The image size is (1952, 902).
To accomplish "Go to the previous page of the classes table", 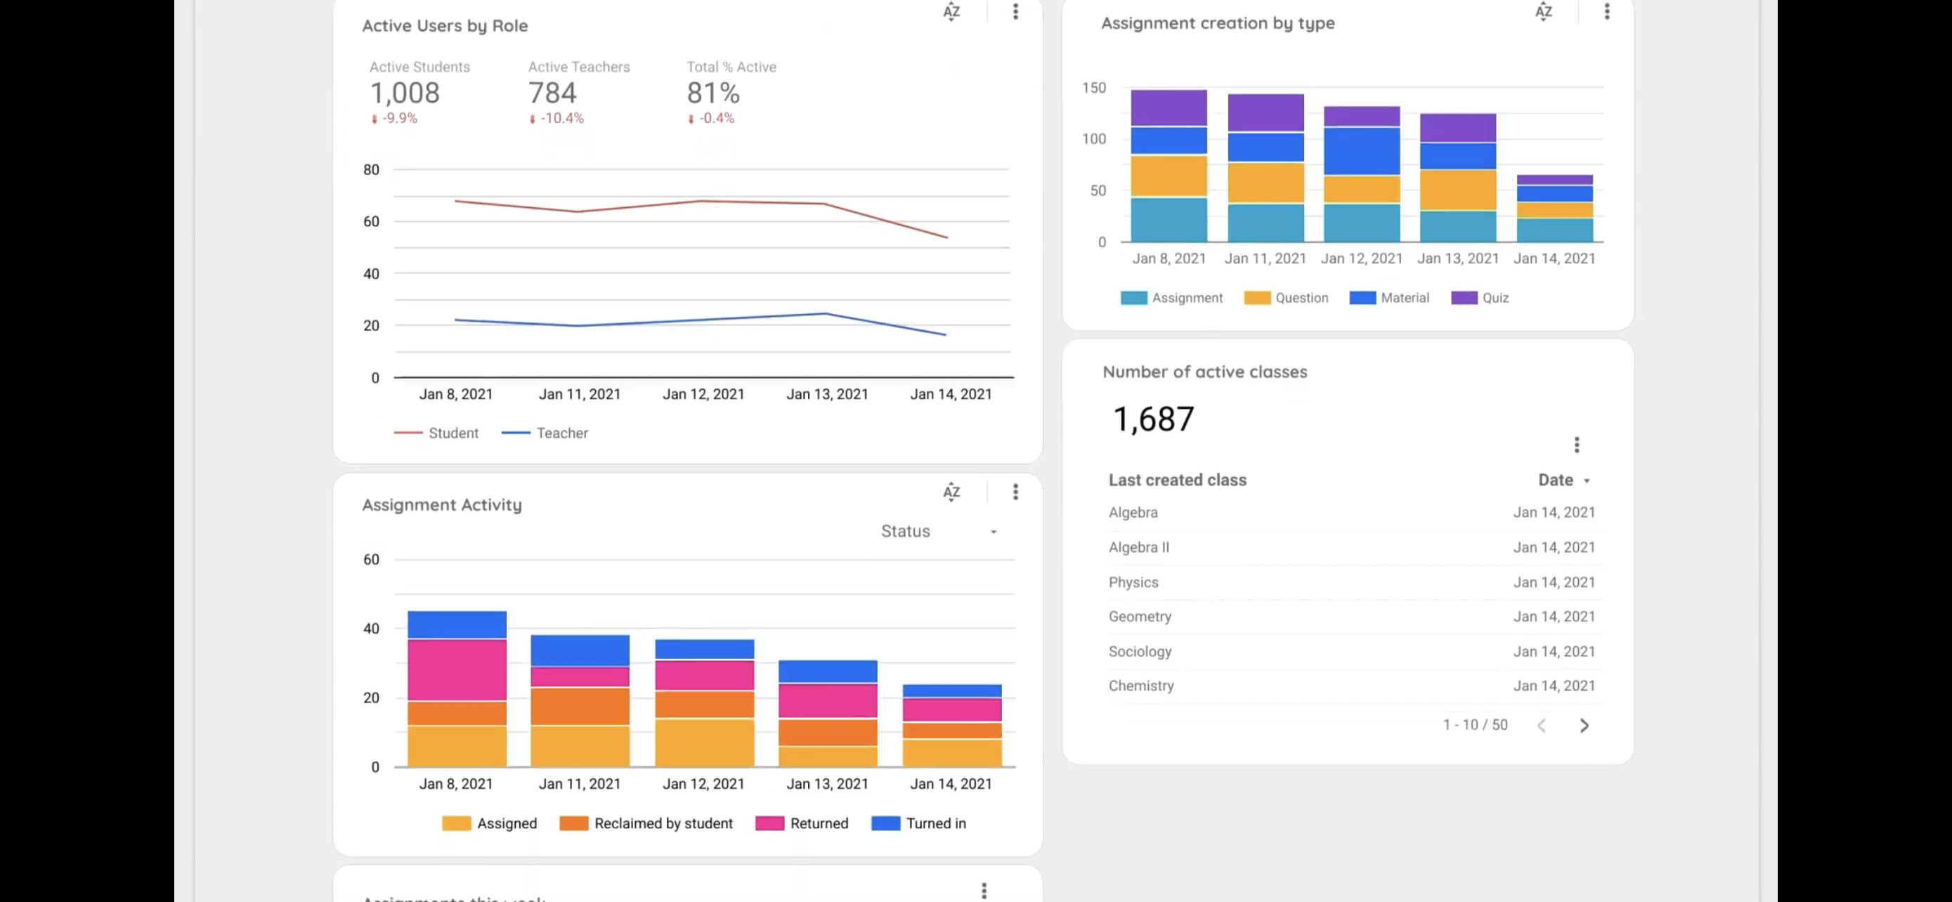I will click(x=1541, y=726).
